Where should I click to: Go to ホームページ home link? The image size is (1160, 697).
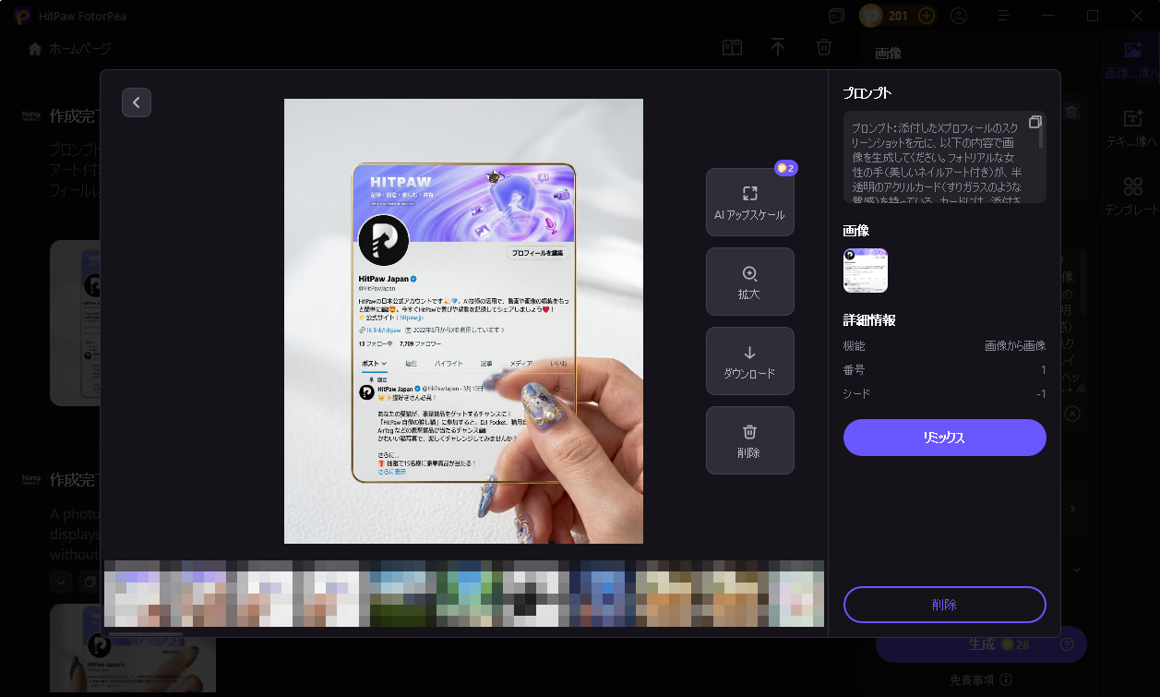coord(70,48)
